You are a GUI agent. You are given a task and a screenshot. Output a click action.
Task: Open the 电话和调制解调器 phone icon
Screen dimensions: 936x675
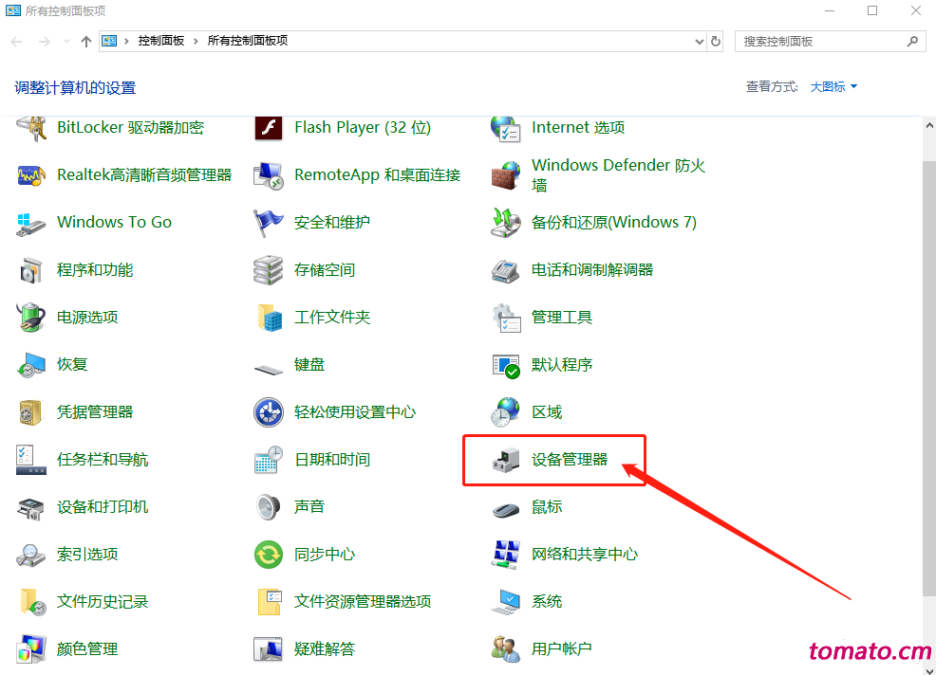point(506,270)
